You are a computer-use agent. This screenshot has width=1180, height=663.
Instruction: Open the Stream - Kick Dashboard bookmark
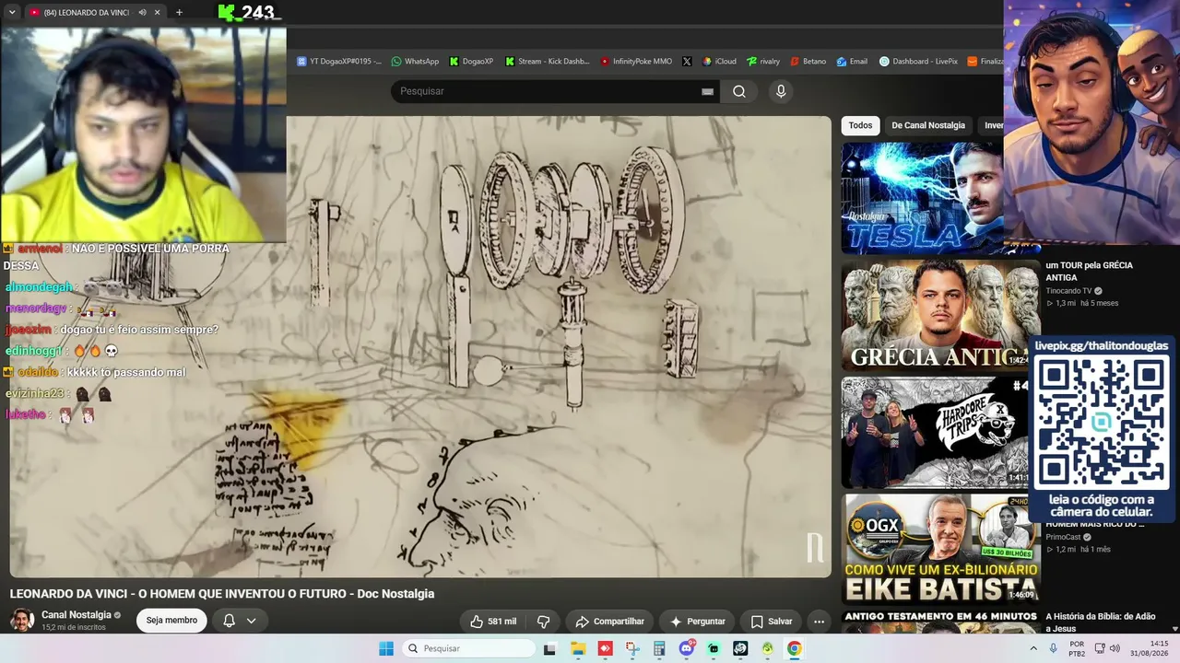pyautogui.click(x=548, y=62)
